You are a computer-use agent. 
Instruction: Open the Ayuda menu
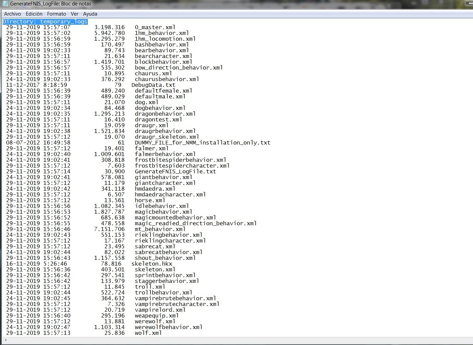pos(90,14)
